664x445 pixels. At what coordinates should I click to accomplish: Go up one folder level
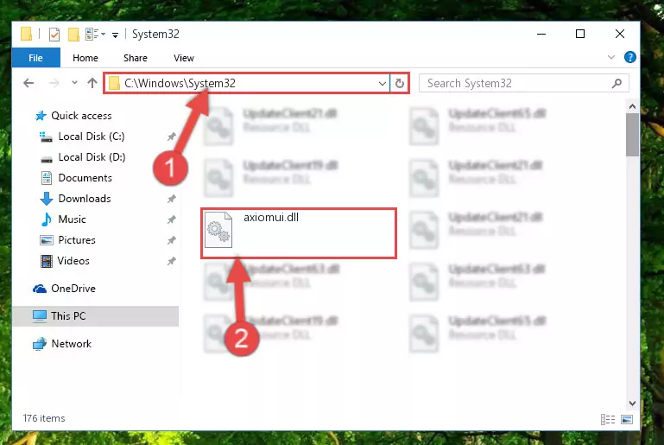92,83
